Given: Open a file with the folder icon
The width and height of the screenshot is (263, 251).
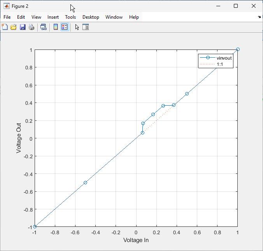Looking at the screenshot, I should tap(14, 27).
